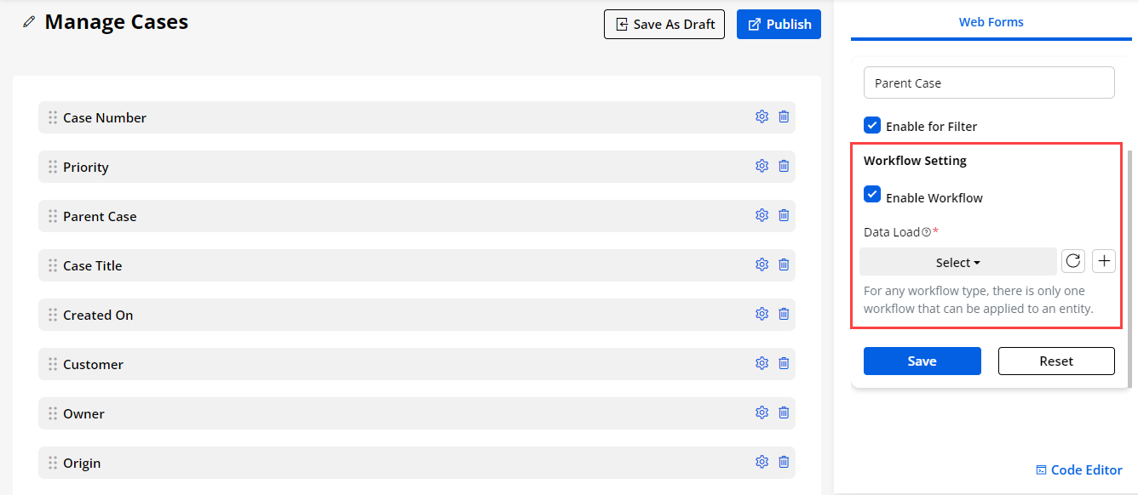Grab the drag handle on the Owner row
This screenshot has height=495, width=1138.
click(53, 413)
